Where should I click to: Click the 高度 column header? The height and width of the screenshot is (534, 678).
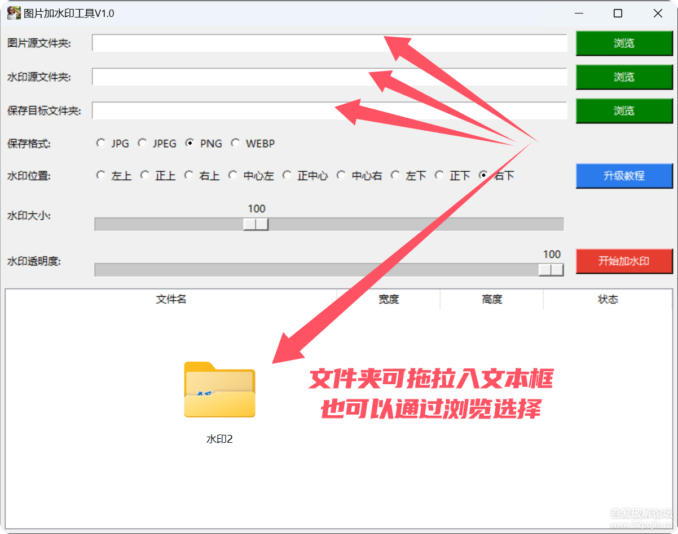[492, 300]
